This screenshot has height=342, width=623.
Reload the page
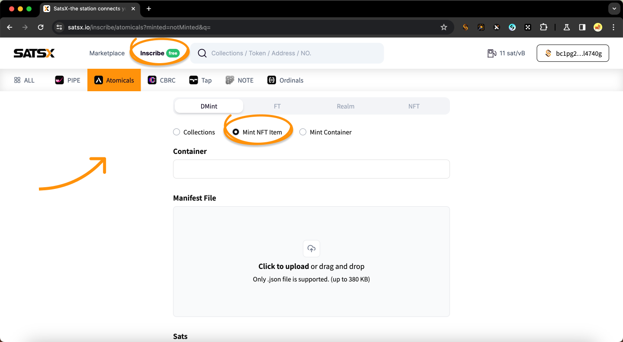tap(41, 27)
